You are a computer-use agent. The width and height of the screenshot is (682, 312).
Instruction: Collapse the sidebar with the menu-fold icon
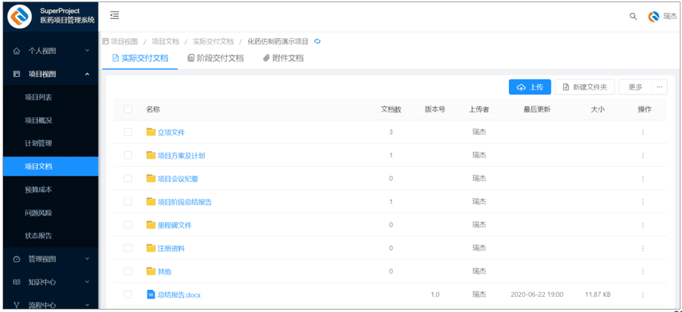point(114,16)
